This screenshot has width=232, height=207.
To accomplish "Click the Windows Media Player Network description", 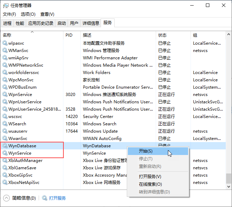I will coord(118,65).
